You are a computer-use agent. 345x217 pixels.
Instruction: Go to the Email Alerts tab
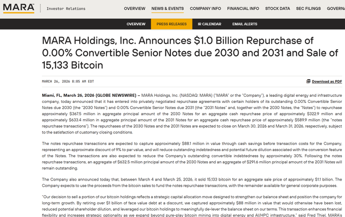(x=245, y=24)
